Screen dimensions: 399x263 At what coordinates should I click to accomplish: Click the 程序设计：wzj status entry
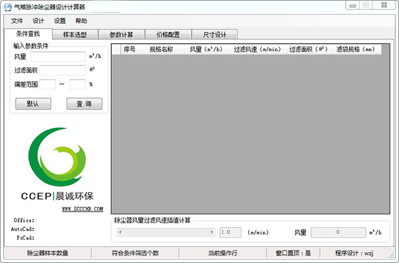[354, 253]
